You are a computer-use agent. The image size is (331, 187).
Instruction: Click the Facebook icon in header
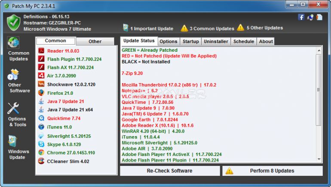301,17
